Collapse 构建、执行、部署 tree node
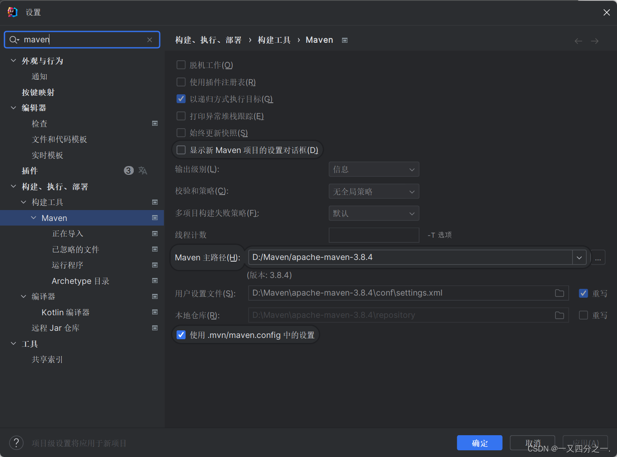The image size is (617, 457). (13, 186)
